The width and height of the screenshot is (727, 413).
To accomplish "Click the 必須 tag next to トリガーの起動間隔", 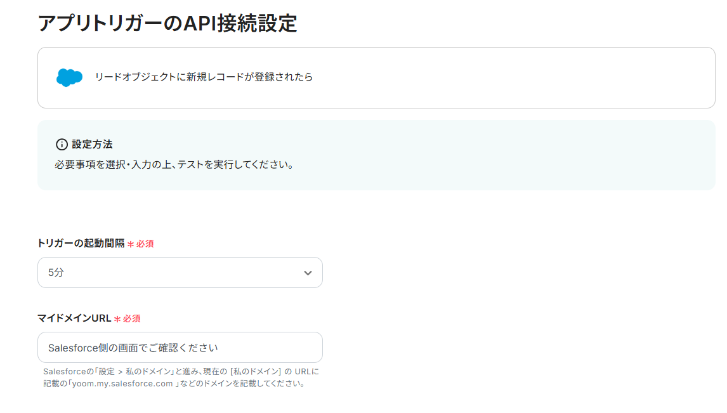I will (145, 244).
